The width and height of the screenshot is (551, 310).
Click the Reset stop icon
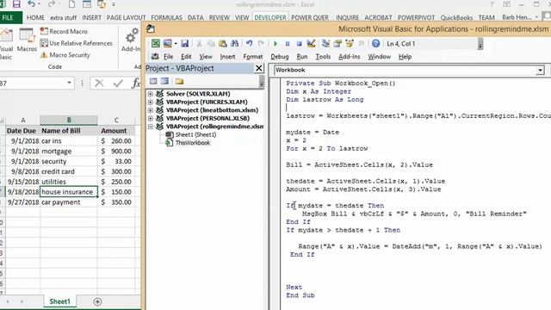[299, 44]
